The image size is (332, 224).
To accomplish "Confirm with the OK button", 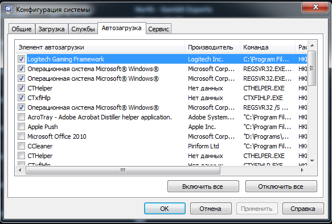I will [165, 209].
